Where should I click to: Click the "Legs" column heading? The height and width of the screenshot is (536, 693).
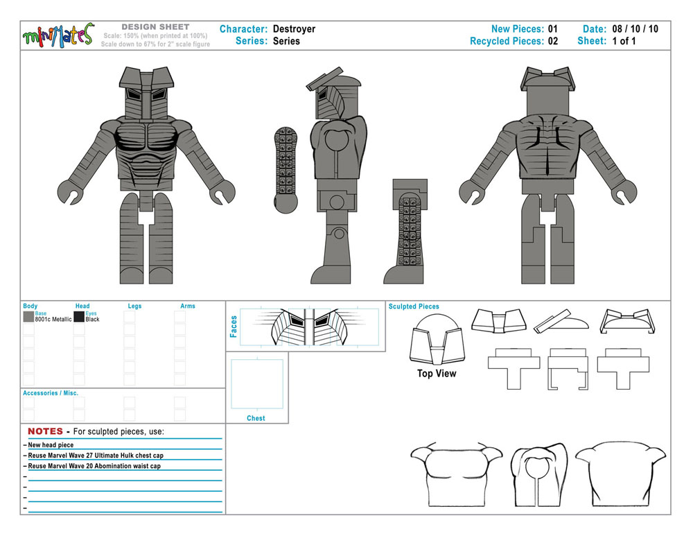(x=135, y=306)
